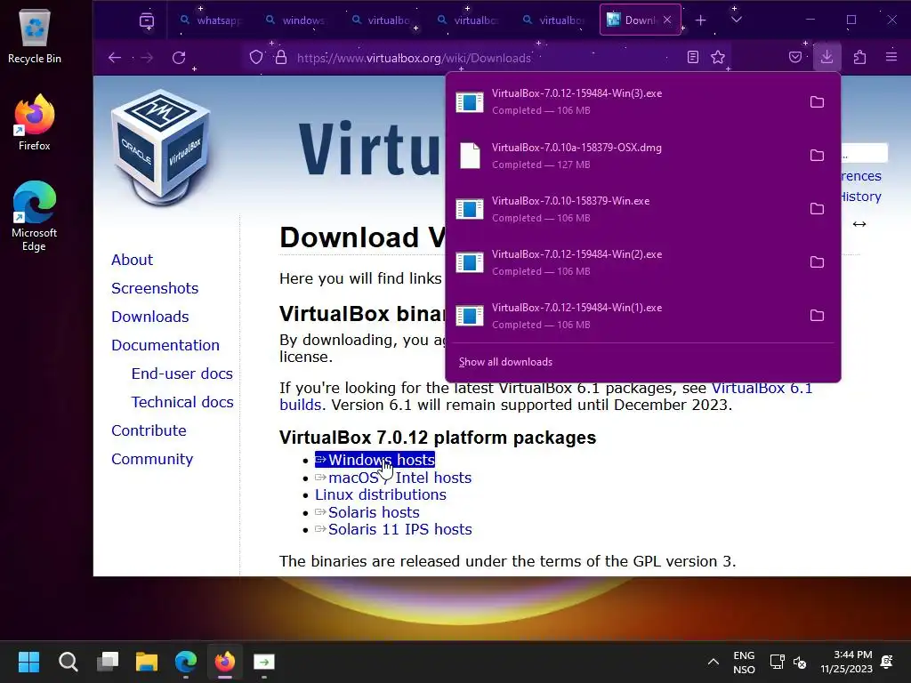The height and width of the screenshot is (683, 911).
Task: Click the Windows hosts download link
Action: [x=375, y=460]
